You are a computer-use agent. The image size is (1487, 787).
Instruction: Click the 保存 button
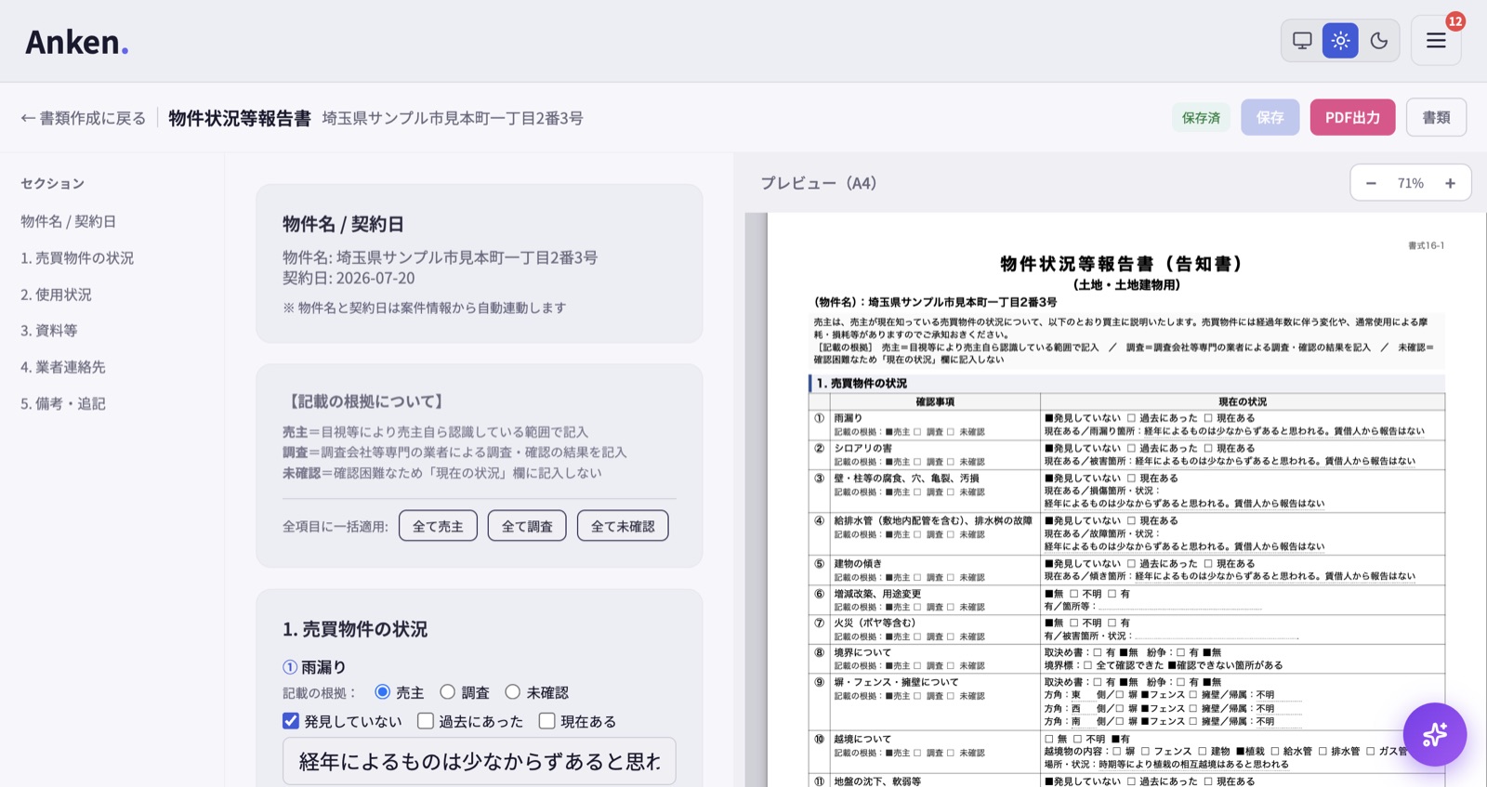1270,117
